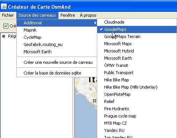
Task: Toggle the green Cré checkbox
Action: [6, 26]
